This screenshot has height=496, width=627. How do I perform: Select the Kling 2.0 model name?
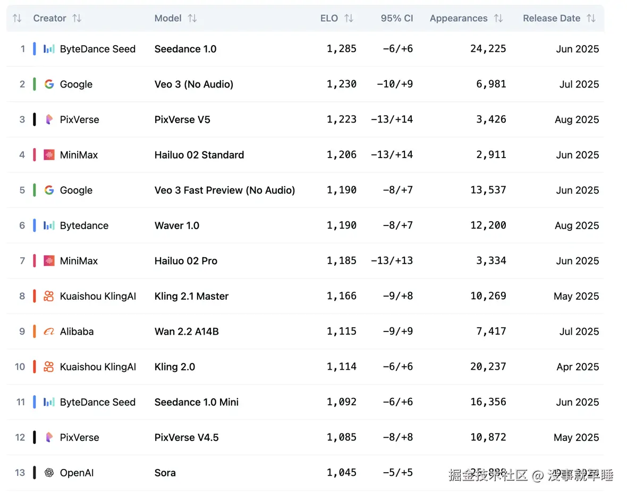tap(174, 367)
